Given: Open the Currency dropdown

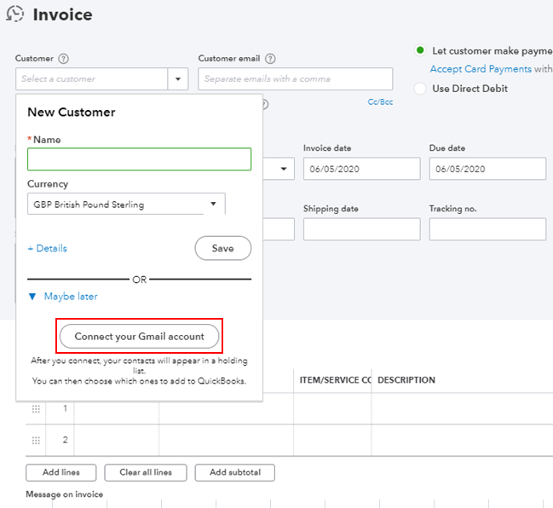Looking at the screenshot, I should pyautogui.click(x=213, y=205).
